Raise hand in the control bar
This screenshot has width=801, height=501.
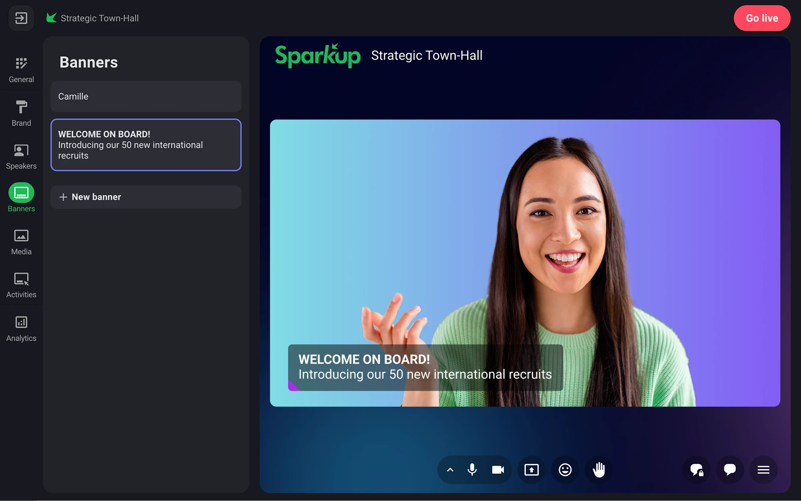599,470
